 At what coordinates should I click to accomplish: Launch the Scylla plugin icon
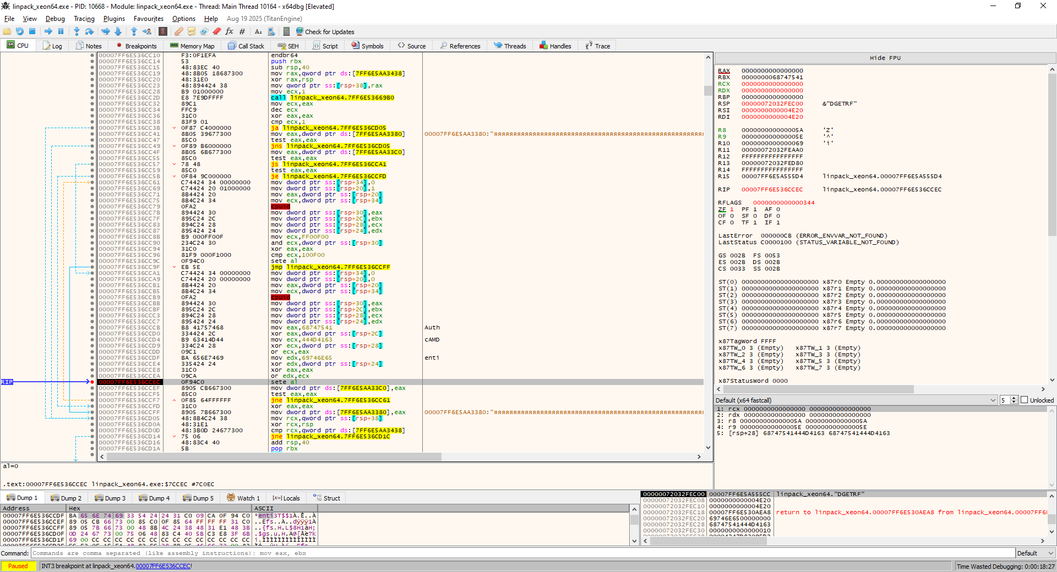(163, 31)
